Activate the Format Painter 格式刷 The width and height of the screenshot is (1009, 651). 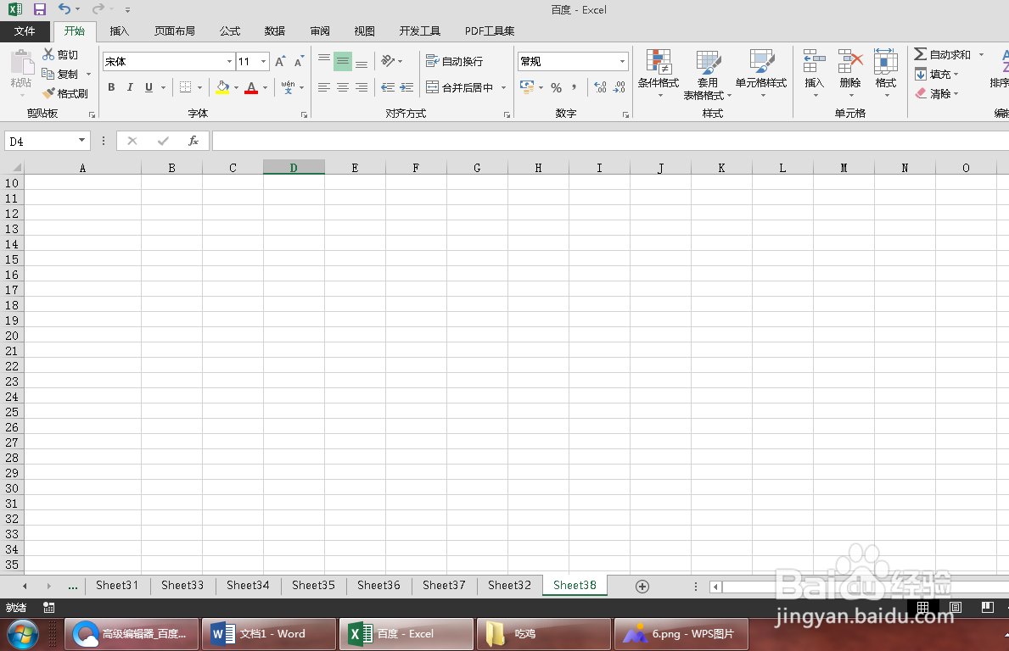[x=65, y=94]
